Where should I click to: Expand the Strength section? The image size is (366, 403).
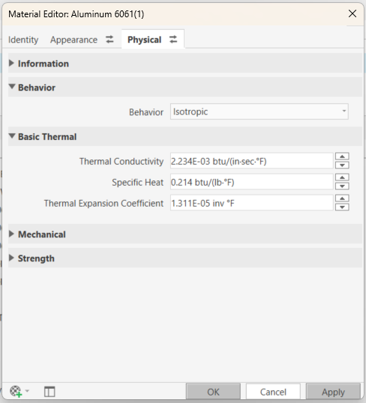click(x=185, y=258)
